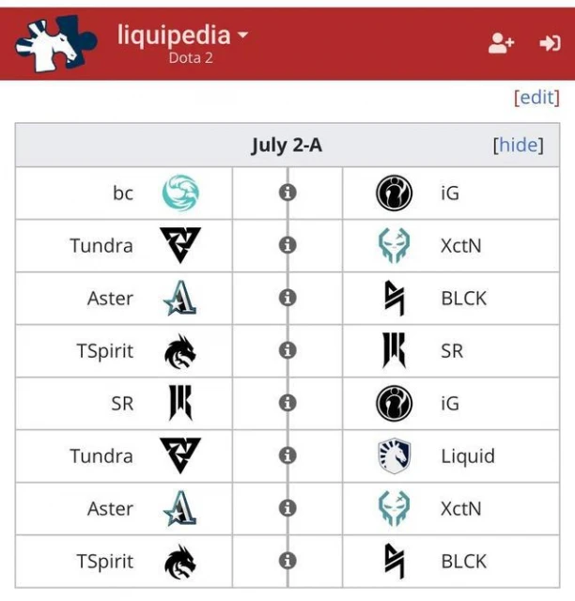Show match info for SR vs iG
Image resolution: width=575 pixels, height=601 pixels.
tap(287, 403)
